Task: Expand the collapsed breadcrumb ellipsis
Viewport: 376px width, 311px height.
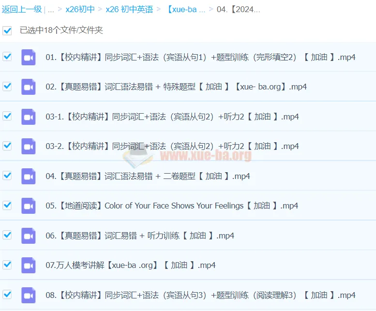Action: [51, 9]
